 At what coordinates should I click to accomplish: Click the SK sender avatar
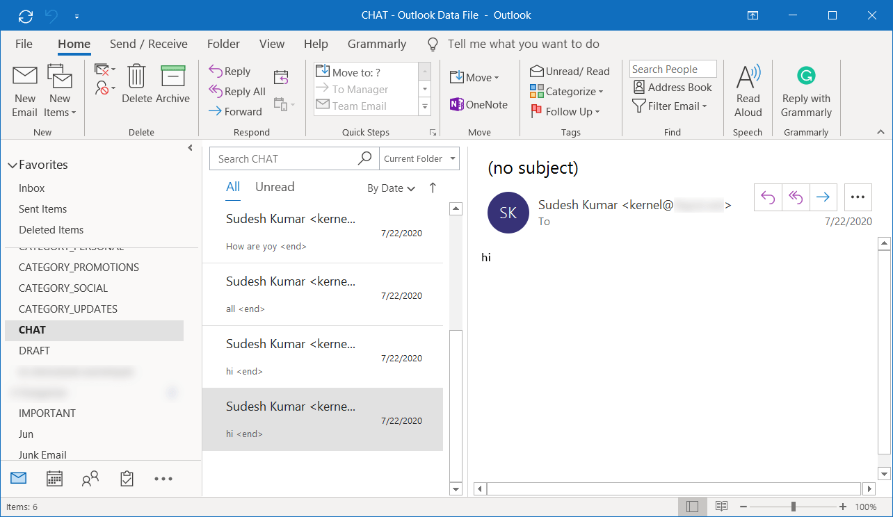[x=508, y=213]
